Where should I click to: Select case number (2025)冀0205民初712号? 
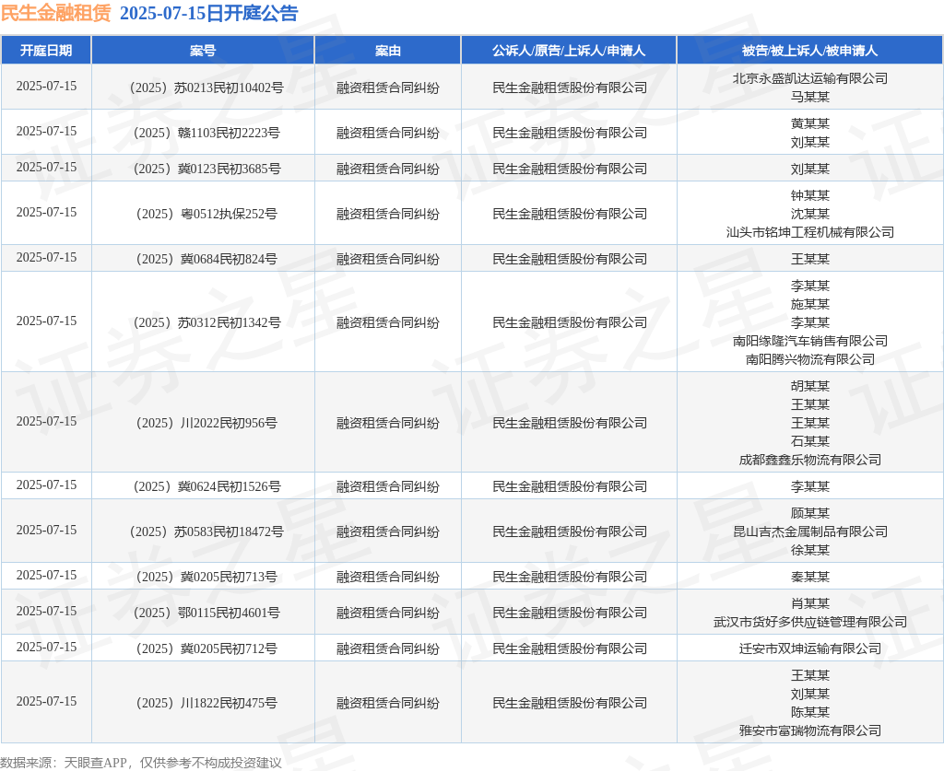point(206,648)
